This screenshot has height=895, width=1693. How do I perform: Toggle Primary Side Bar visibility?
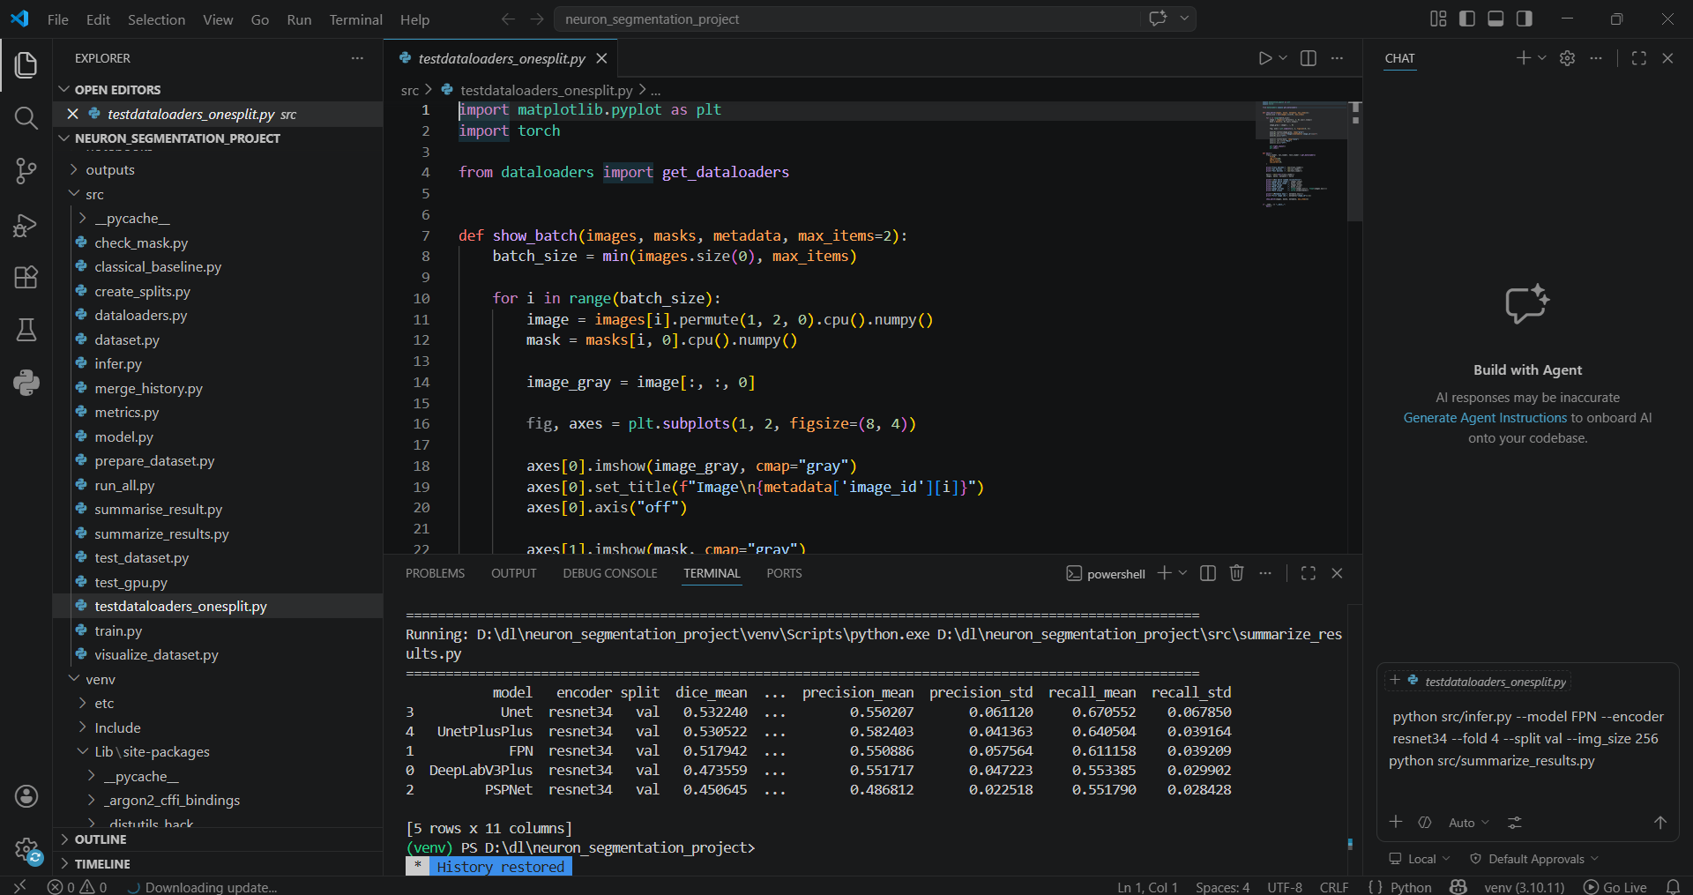1467,19
